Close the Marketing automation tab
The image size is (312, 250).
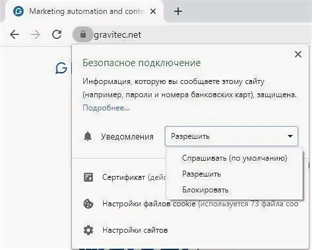point(153,11)
